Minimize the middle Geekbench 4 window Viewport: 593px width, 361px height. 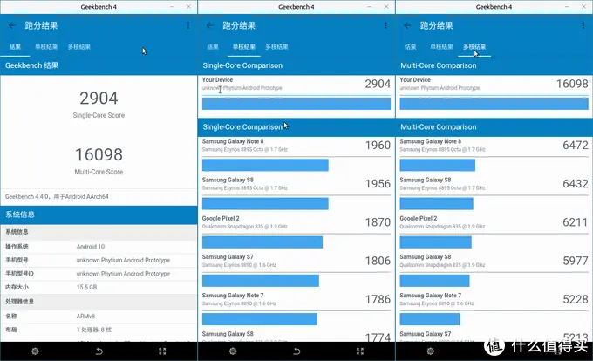(370, 7)
